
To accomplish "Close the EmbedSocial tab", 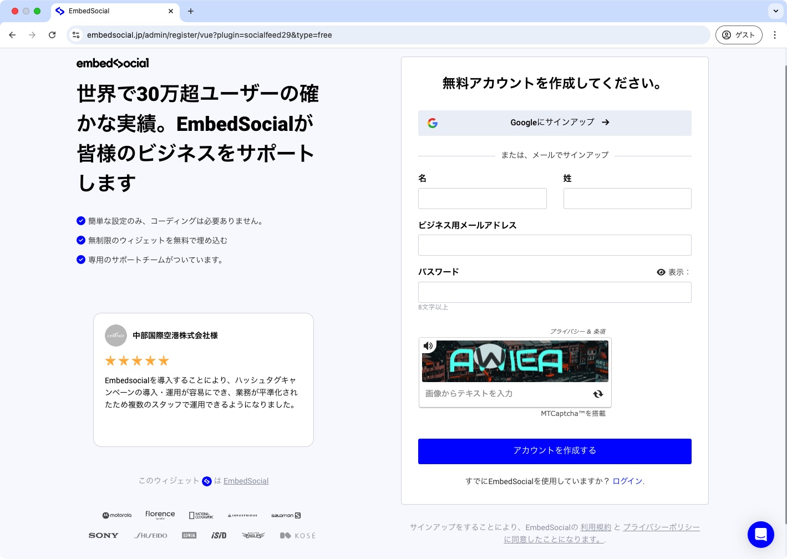I will pyautogui.click(x=171, y=11).
